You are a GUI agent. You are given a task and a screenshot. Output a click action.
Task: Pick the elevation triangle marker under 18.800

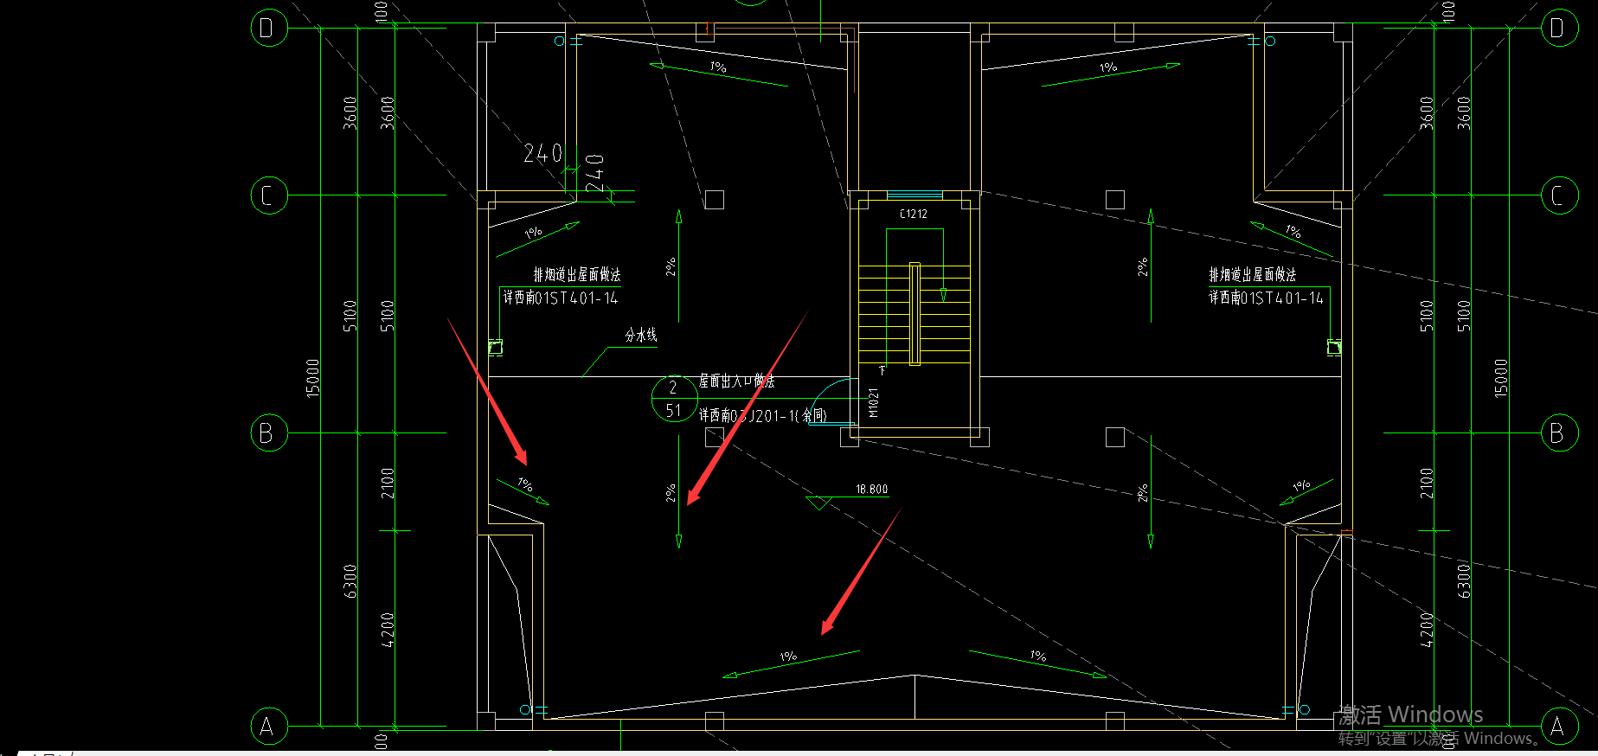pos(819,503)
